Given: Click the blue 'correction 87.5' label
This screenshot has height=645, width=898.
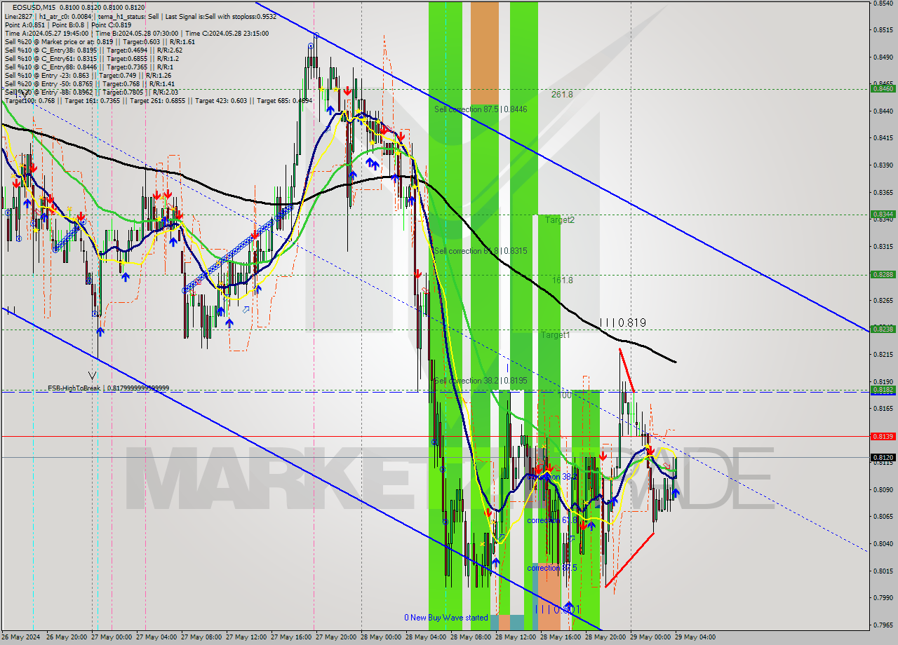Looking at the screenshot, I should click(552, 568).
